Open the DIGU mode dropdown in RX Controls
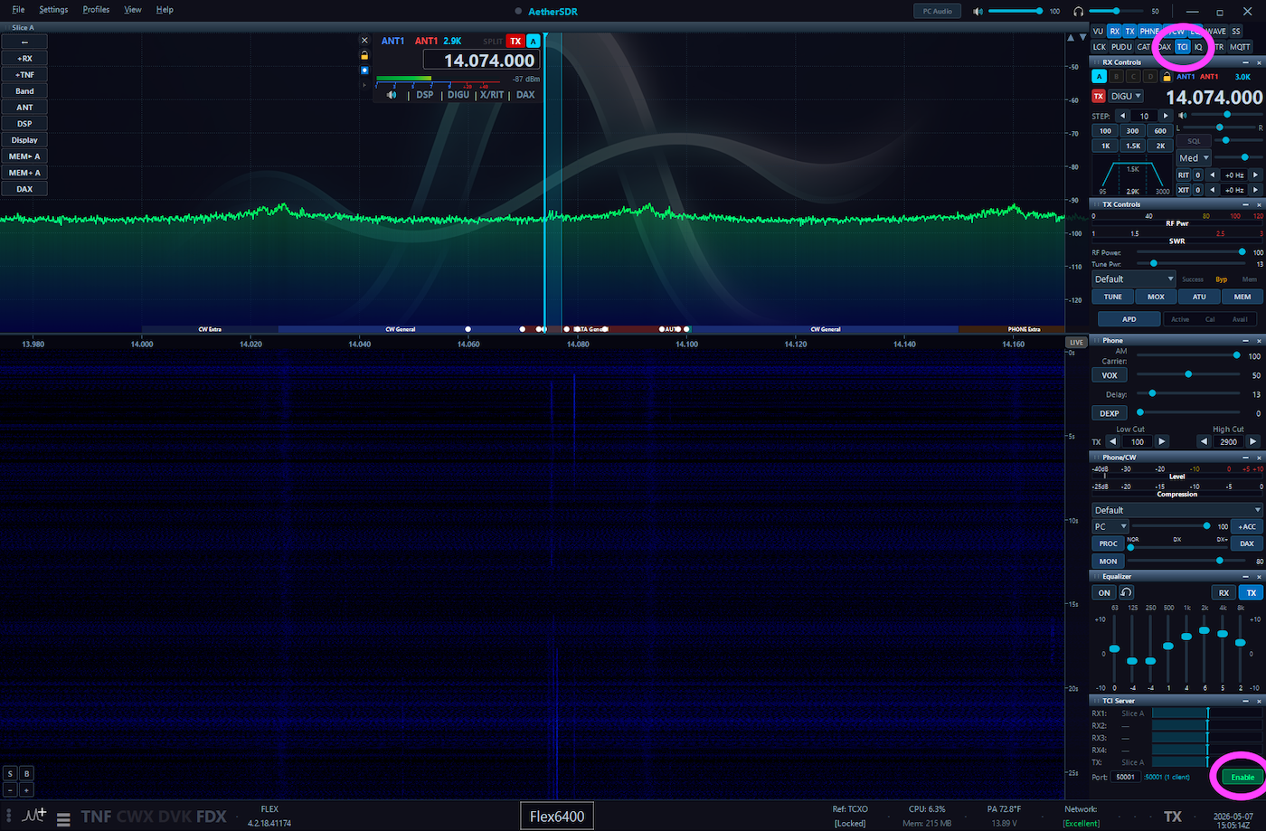Image resolution: width=1266 pixels, height=831 pixels. click(x=1126, y=96)
